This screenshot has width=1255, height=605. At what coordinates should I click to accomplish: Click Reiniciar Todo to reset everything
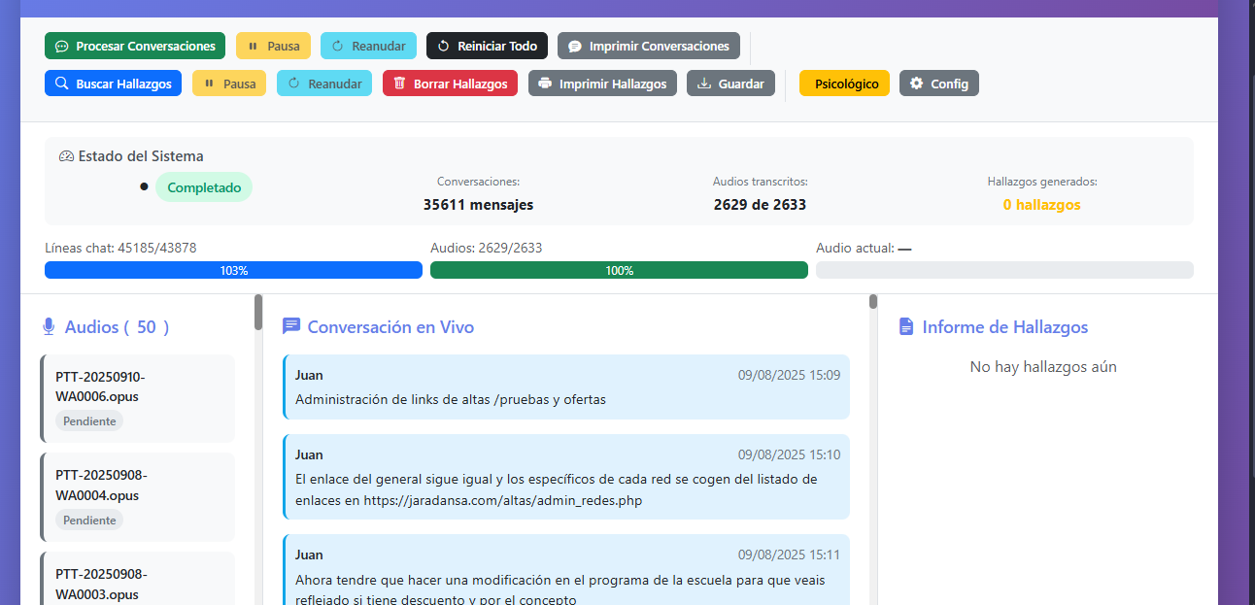click(x=487, y=46)
